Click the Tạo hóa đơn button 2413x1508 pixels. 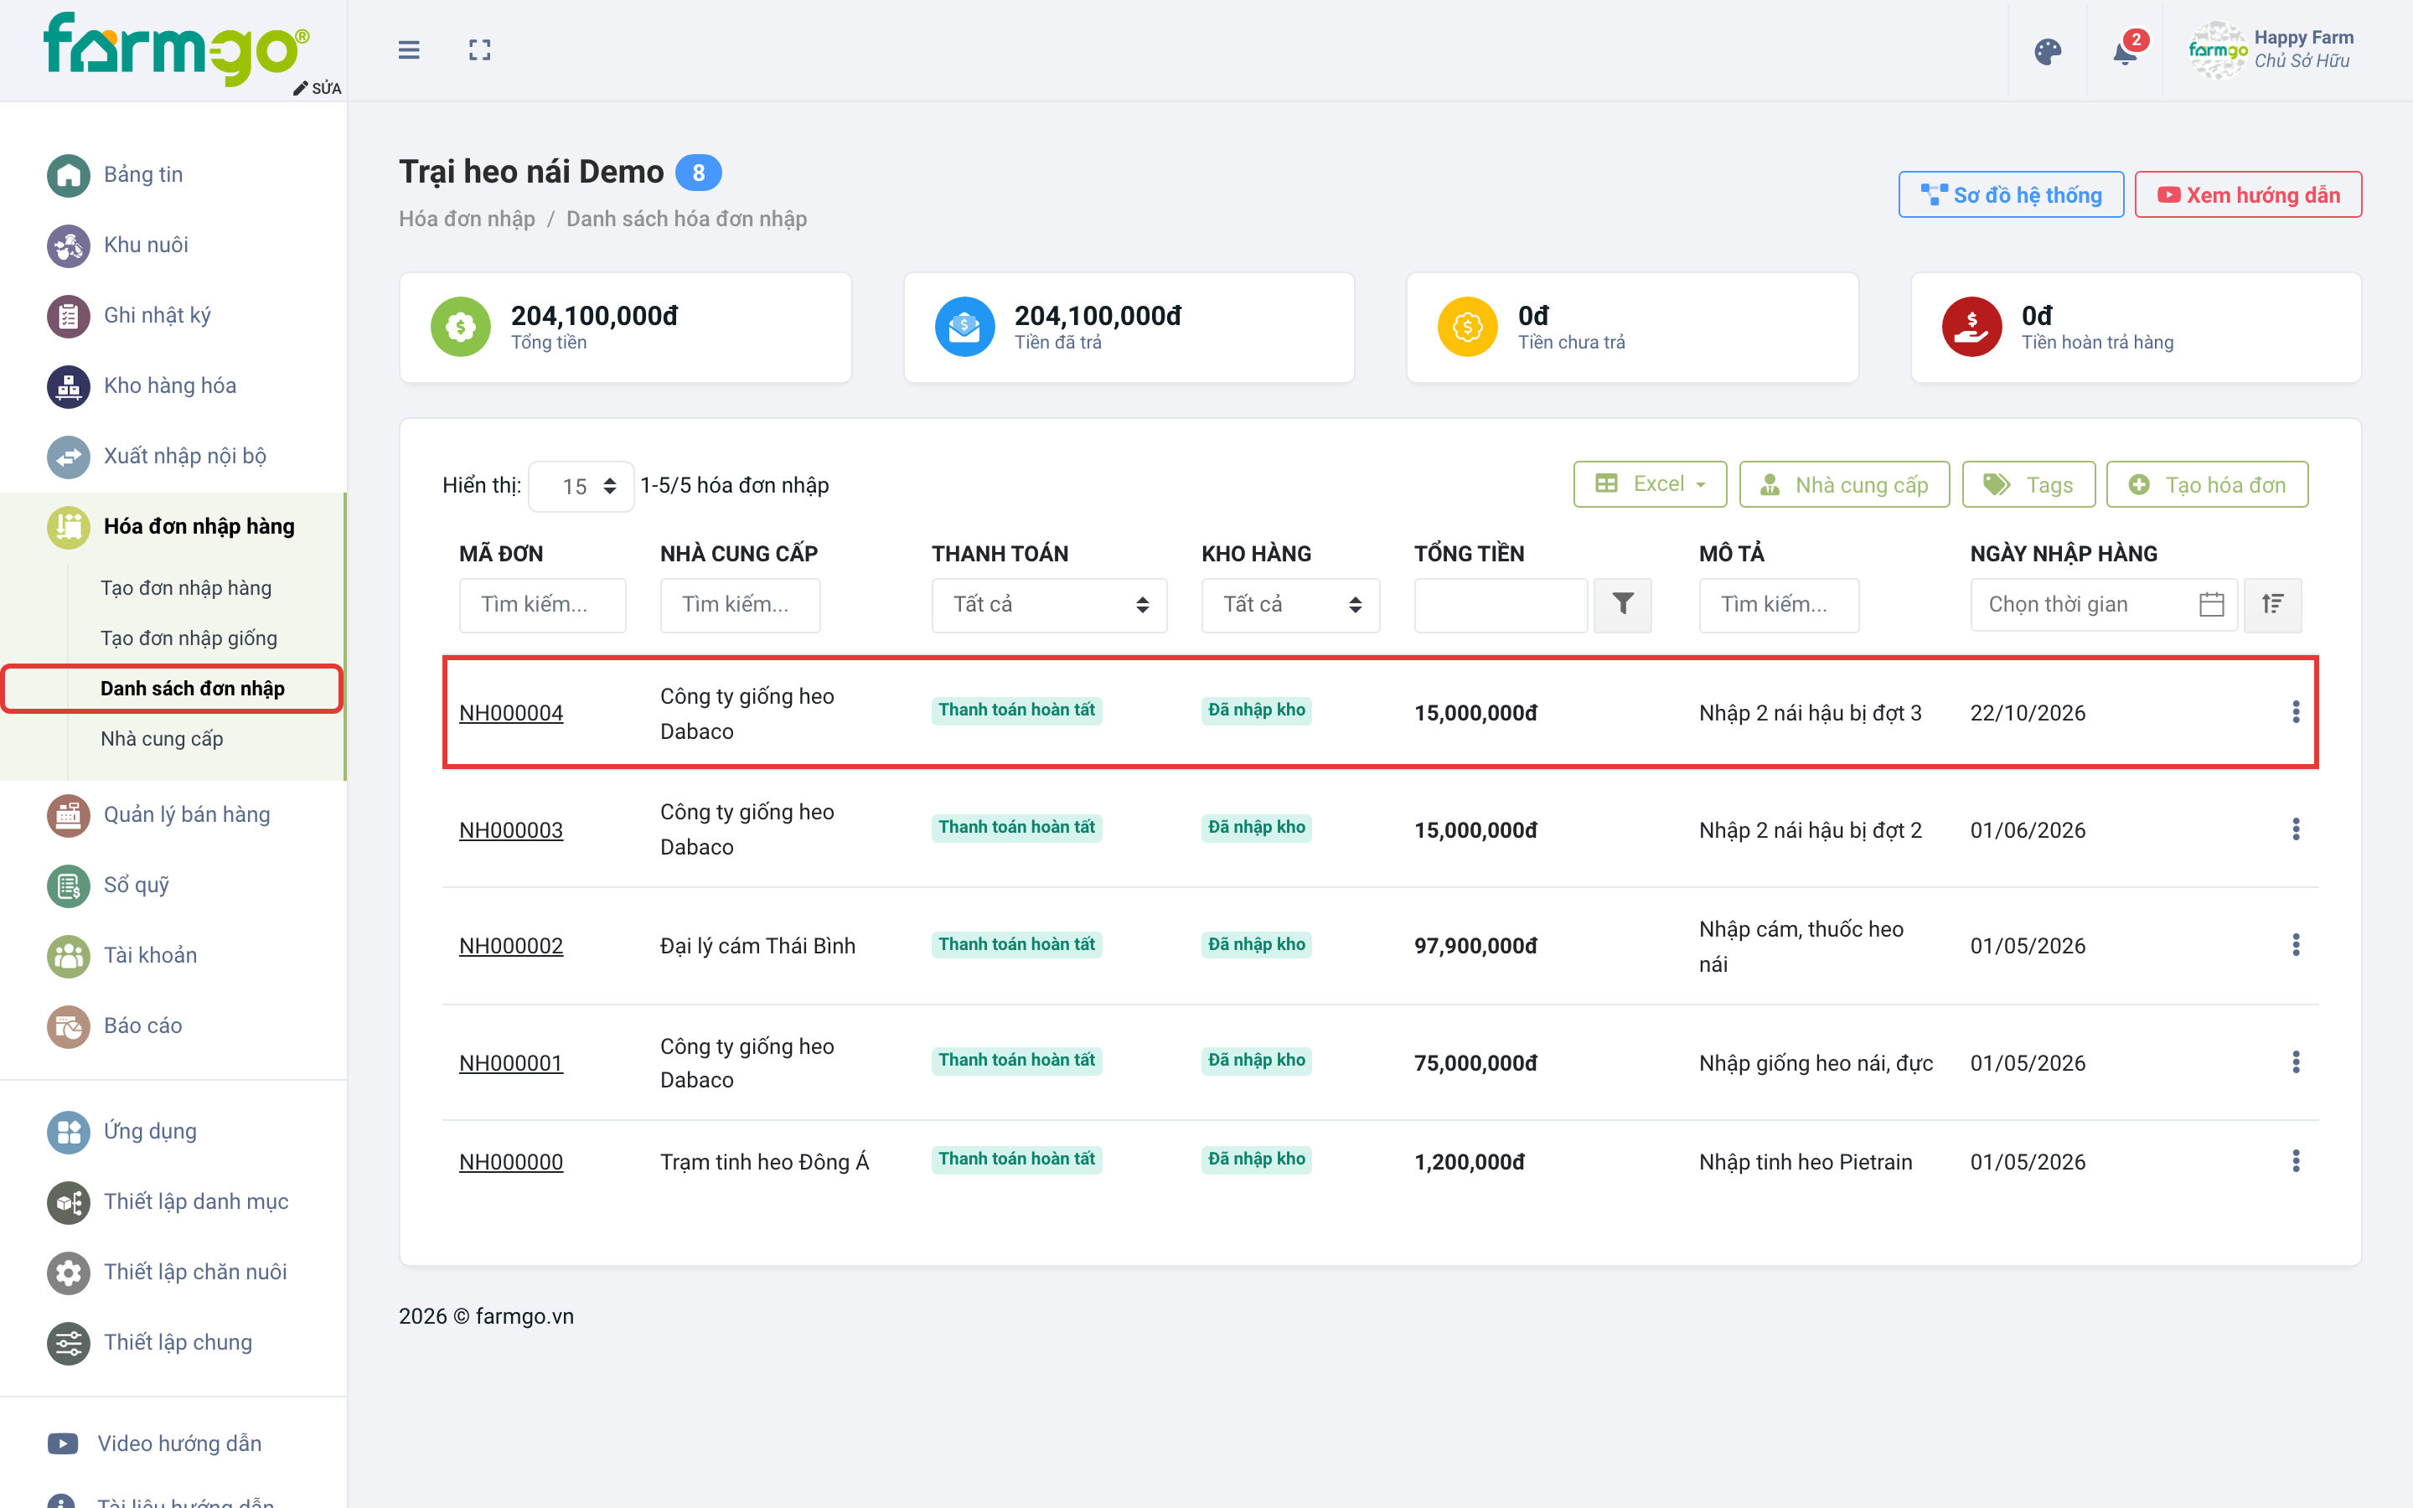coord(2207,485)
